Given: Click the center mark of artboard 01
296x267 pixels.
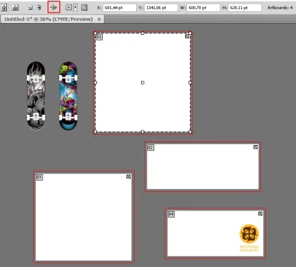Looking at the screenshot, I should click(x=142, y=82).
